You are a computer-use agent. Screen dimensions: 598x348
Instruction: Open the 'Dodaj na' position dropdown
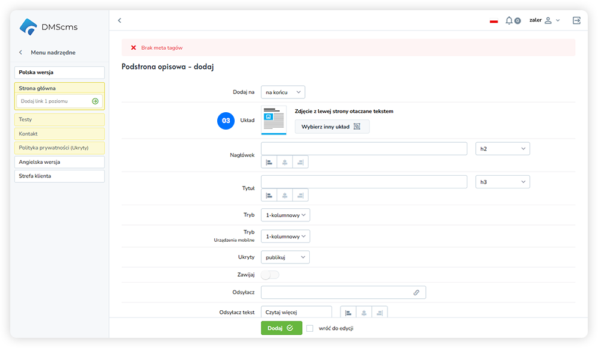pos(283,92)
